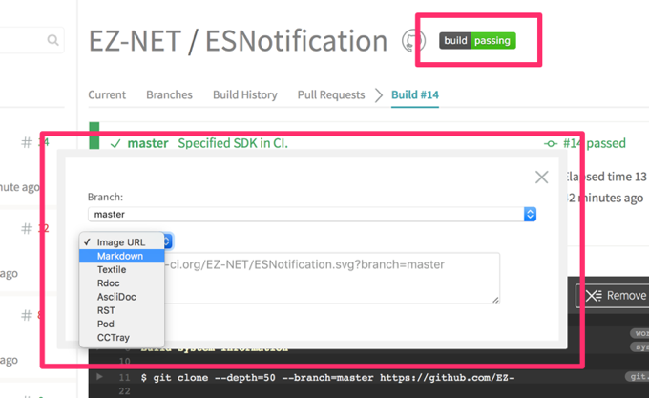Click the status image URL textarea

point(332,278)
